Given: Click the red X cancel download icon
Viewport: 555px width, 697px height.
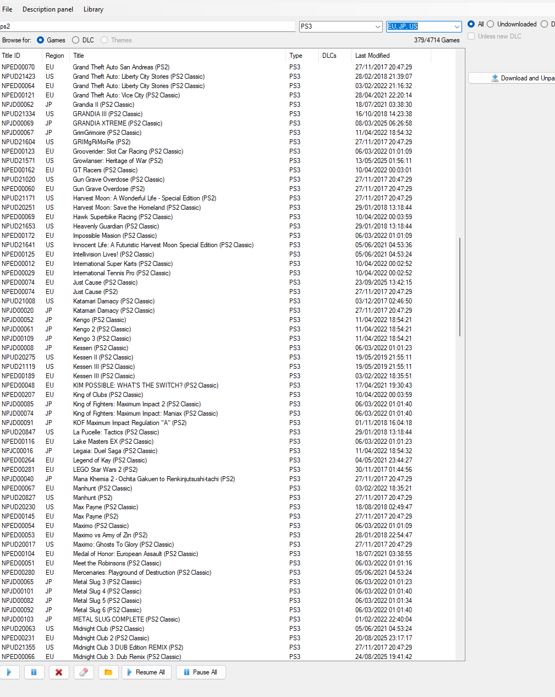Looking at the screenshot, I should click(x=59, y=672).
